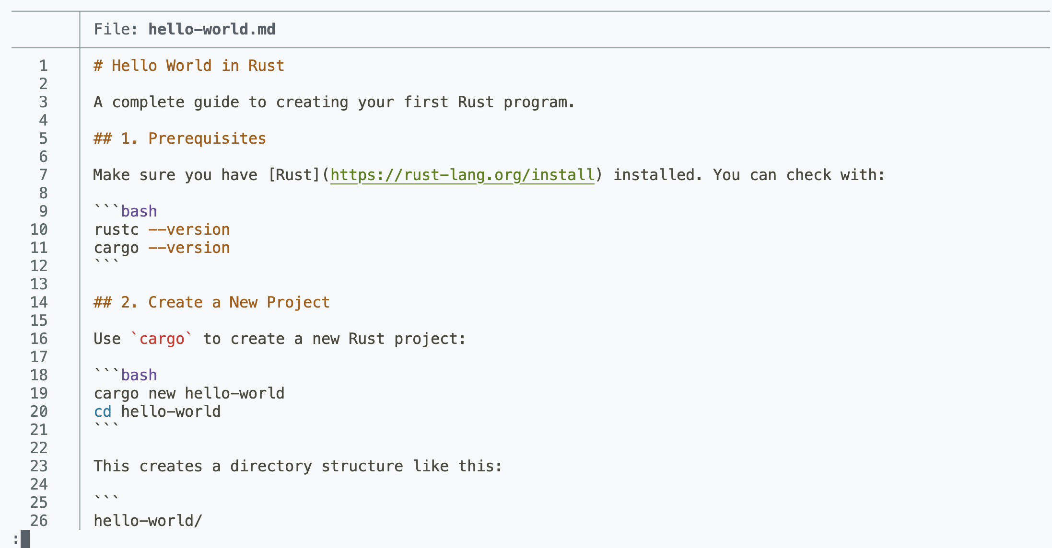Click the rust-lang.org/install hyperlink
Image resolution: width=1052 pixels, height=548 pixels.
pos(462,175)
